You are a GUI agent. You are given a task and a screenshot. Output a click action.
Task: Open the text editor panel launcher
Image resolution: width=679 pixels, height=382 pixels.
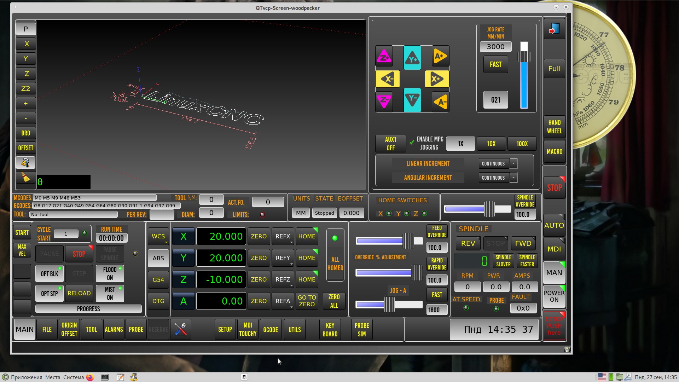pos(120,377)
